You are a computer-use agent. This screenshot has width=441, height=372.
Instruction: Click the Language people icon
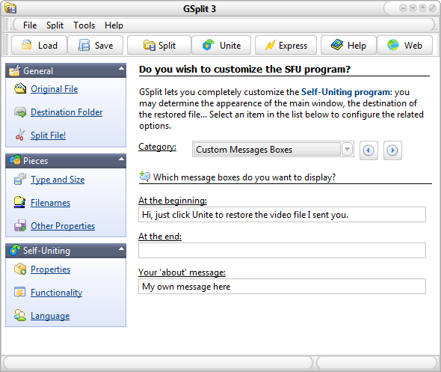click(x=20, y=315)
